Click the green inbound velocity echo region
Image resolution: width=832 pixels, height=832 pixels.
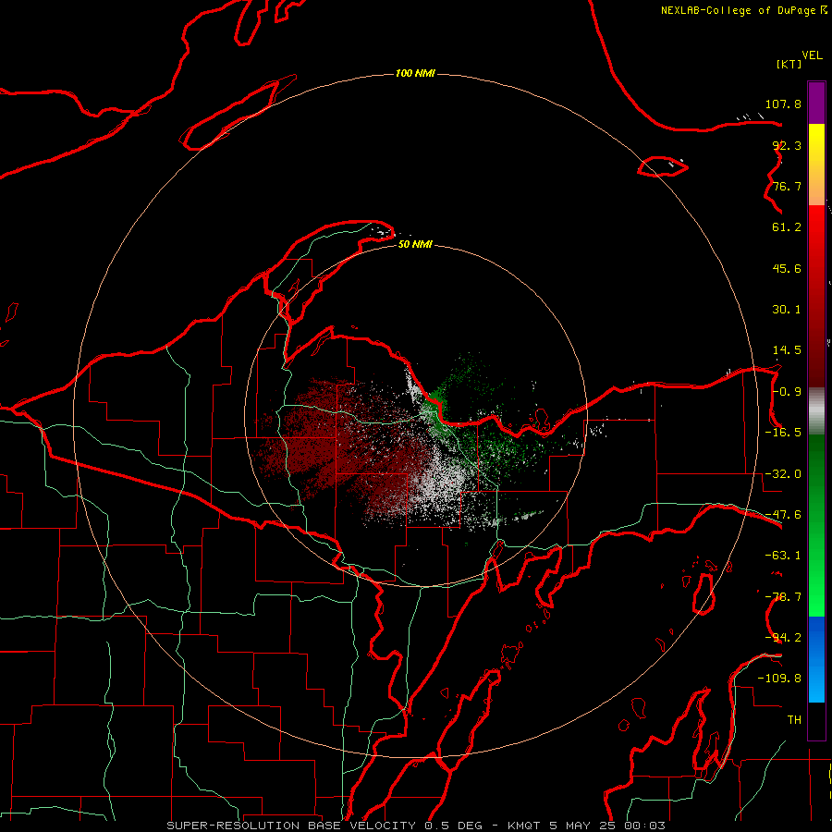[480, 424]
